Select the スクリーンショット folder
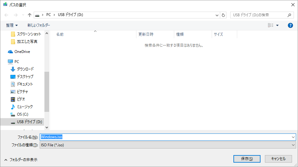 (26, 34)
